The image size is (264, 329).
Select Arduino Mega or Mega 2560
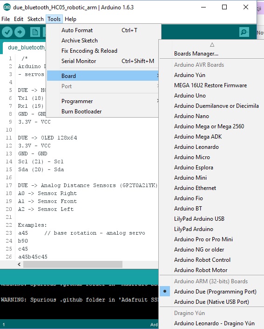pos(212,126)
